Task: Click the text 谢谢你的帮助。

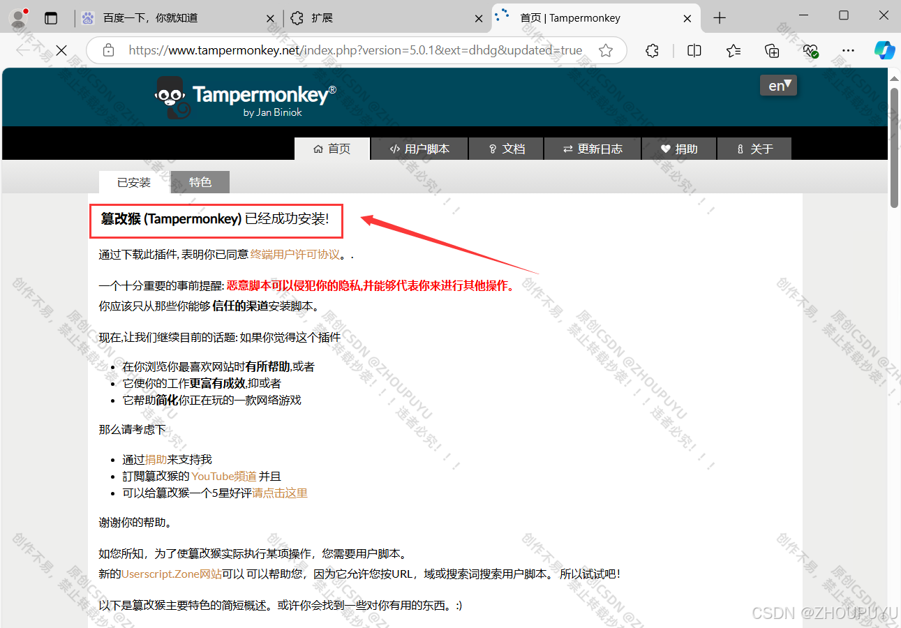Action: [x=135, y=522]
